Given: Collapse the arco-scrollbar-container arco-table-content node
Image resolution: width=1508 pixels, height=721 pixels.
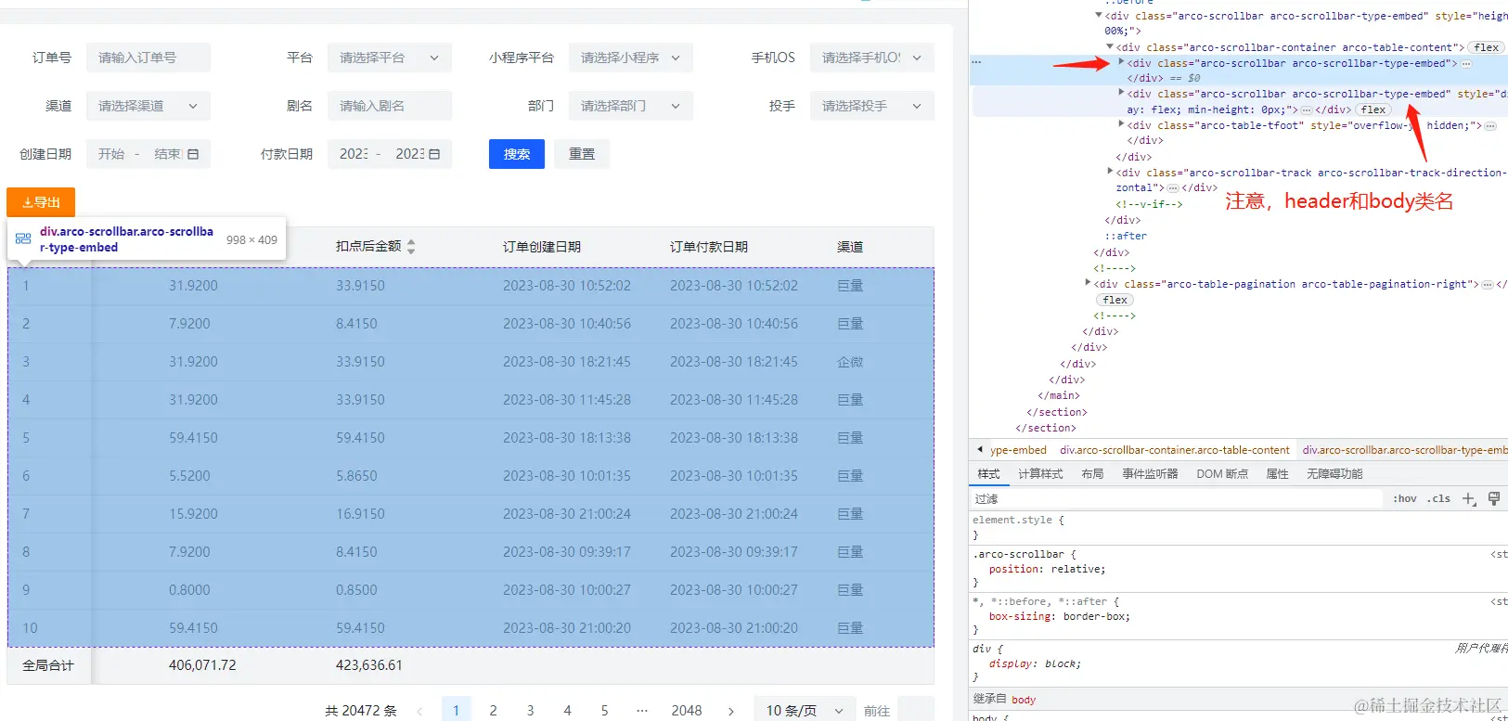Looking at the screenshot, I should [1110, 47].
